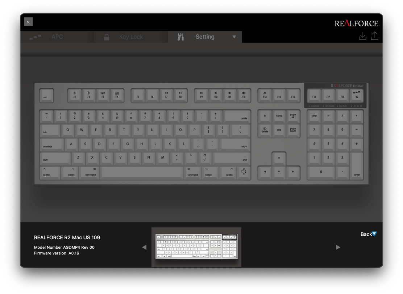
Task: Expand the Setting dropdown arrow
Action: click(234, 37)
